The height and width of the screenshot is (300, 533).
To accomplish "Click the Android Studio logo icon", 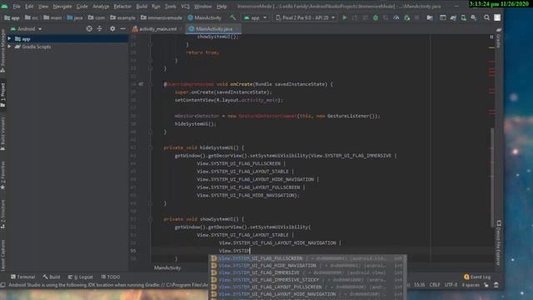I will coord(4,6).
